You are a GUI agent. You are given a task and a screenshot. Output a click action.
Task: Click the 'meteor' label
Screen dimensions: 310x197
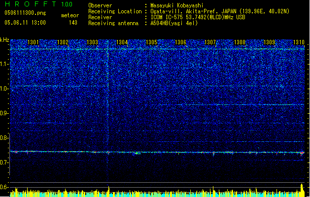(x=70, y=15)
